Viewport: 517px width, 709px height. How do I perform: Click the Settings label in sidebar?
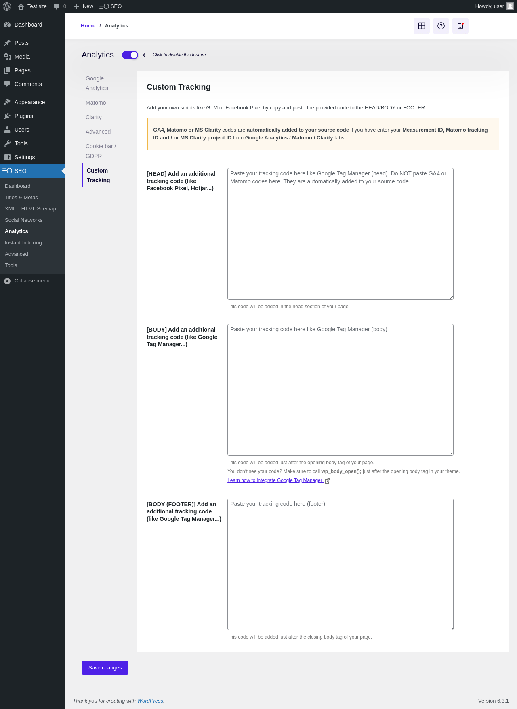pyautogui.click(x=25, y=157)
